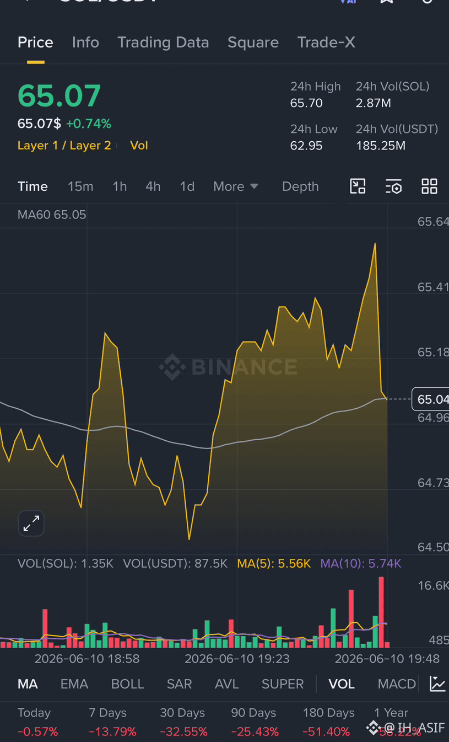449x742 pixels.
Task: Enable the MACD indicator
Action: pyautogui.click(x=397, y=684)
